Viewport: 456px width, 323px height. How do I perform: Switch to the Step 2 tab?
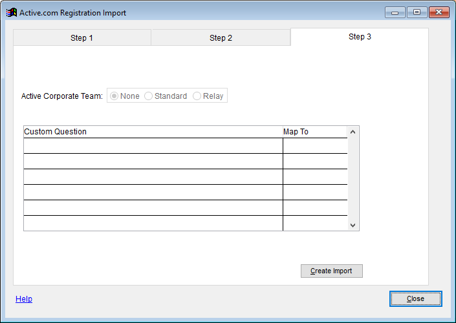[x=221, y=37]
